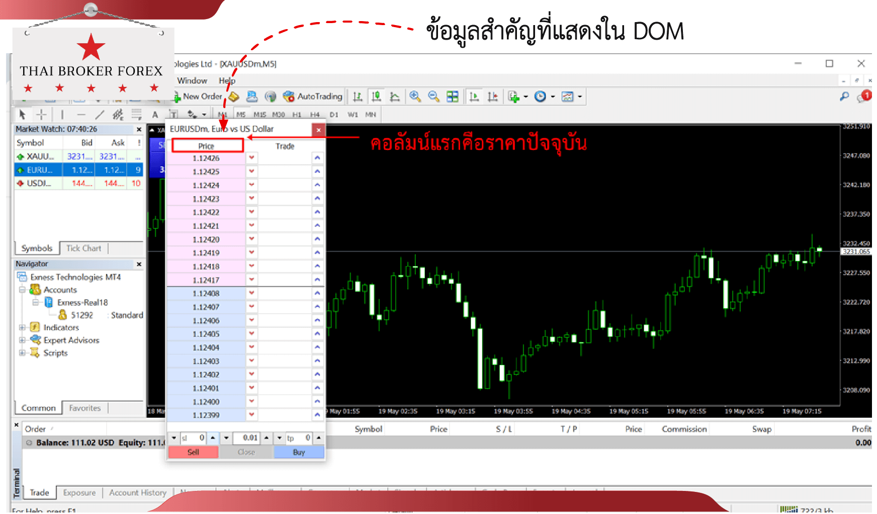Screen dimensions: 877x514
Task: Open the Favorites tab in Navigator
Action: [84, 408]
